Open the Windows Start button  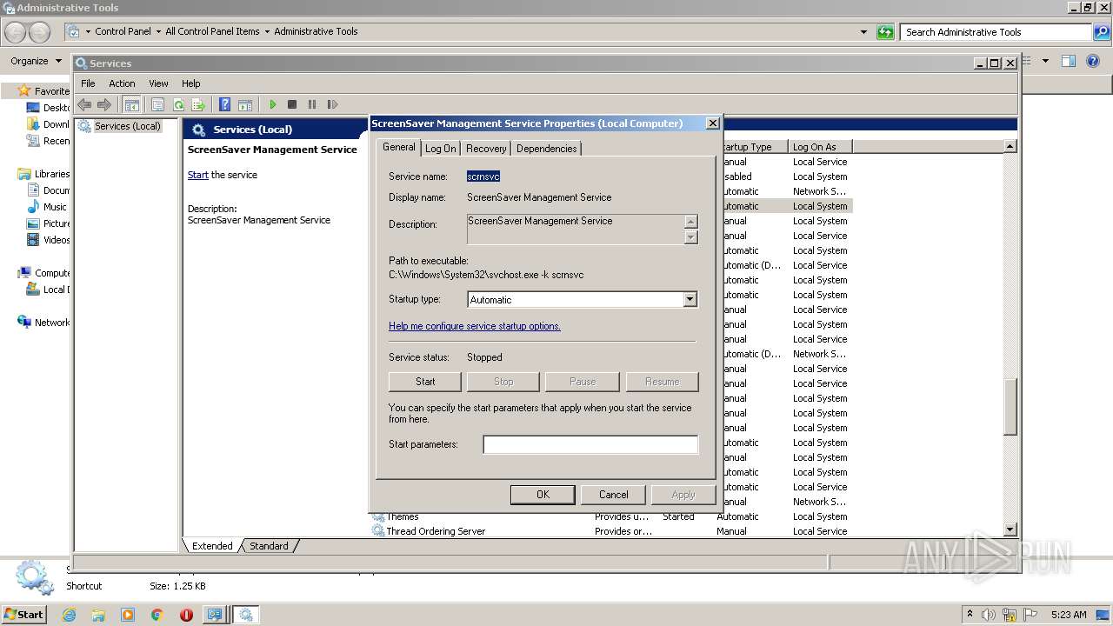click(x=24, y=615)
